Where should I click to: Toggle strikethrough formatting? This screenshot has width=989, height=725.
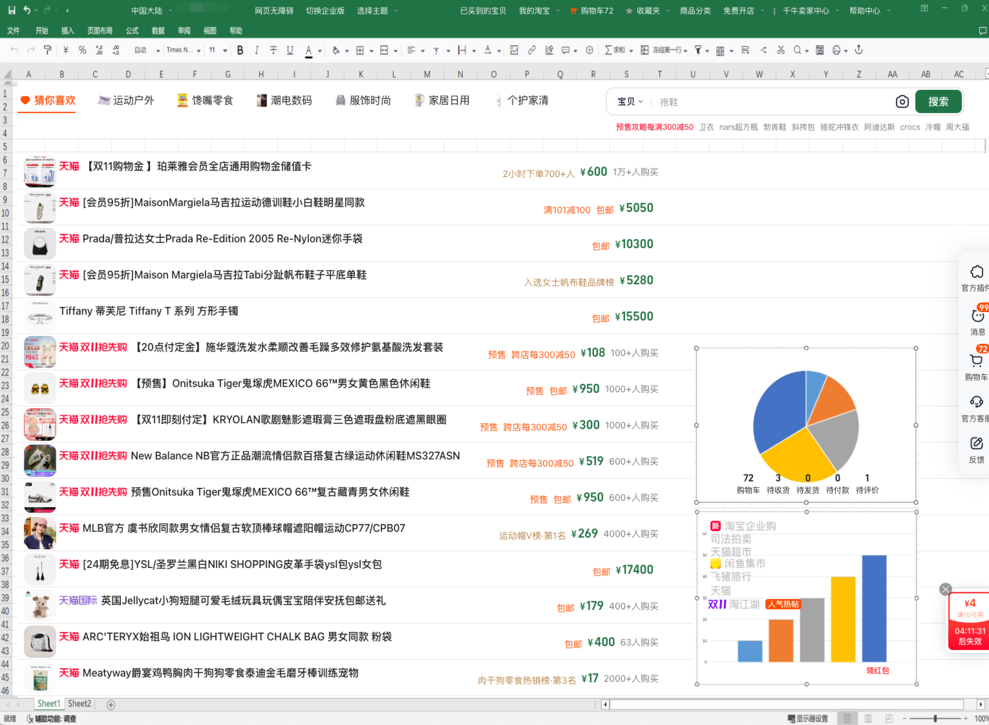click(x=273, y=50)
